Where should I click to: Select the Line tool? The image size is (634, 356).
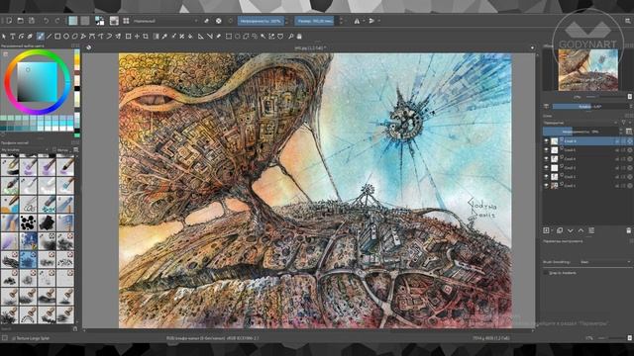point(49,37)
